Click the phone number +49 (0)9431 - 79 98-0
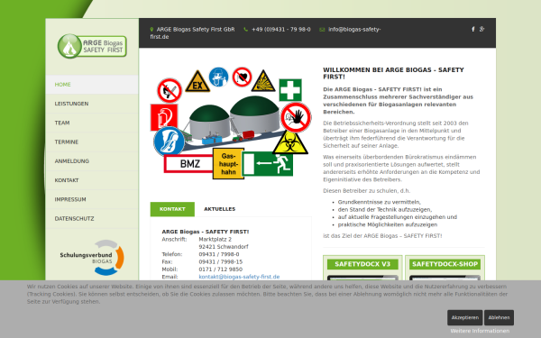541x338 pixels. 281,30
